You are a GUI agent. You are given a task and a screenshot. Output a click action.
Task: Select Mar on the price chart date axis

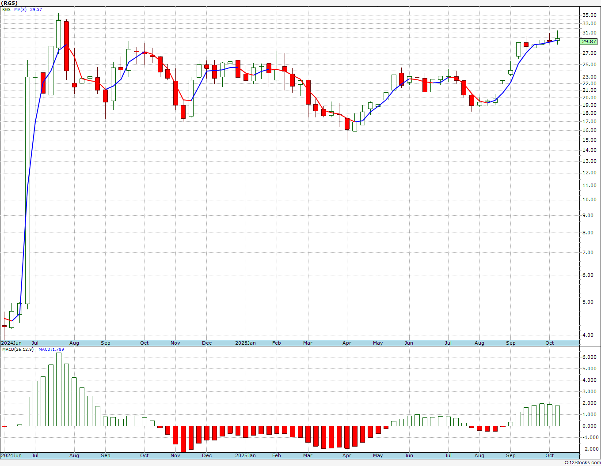pyautogui.click(x=308, y=343)
